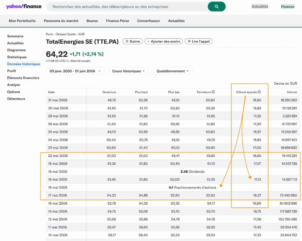Click the top-right Finance link
The width and height of the screenshot is (302, 241).
(287, 7)
